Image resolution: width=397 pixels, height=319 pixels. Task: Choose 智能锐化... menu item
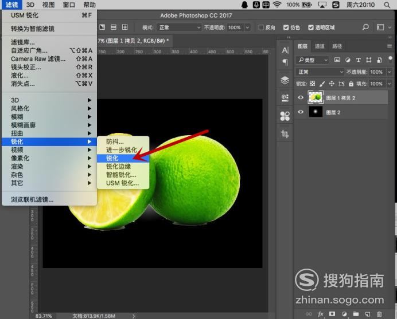(x=123, y=175)
